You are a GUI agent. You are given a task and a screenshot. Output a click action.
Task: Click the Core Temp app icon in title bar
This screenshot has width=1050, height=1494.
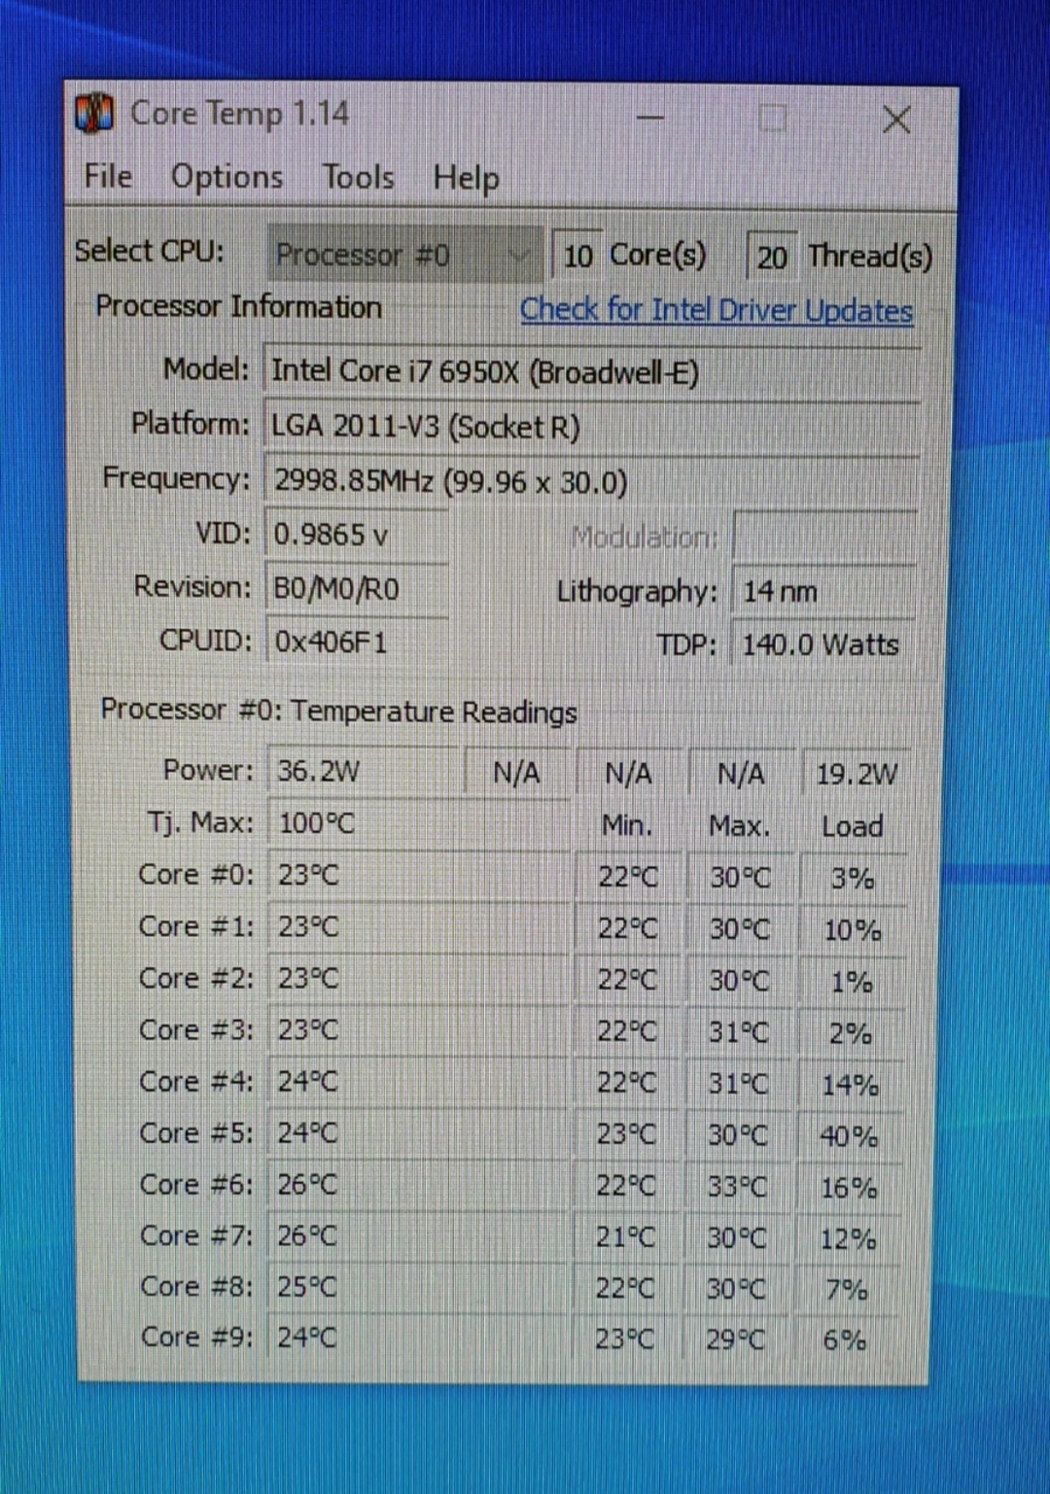95,115
